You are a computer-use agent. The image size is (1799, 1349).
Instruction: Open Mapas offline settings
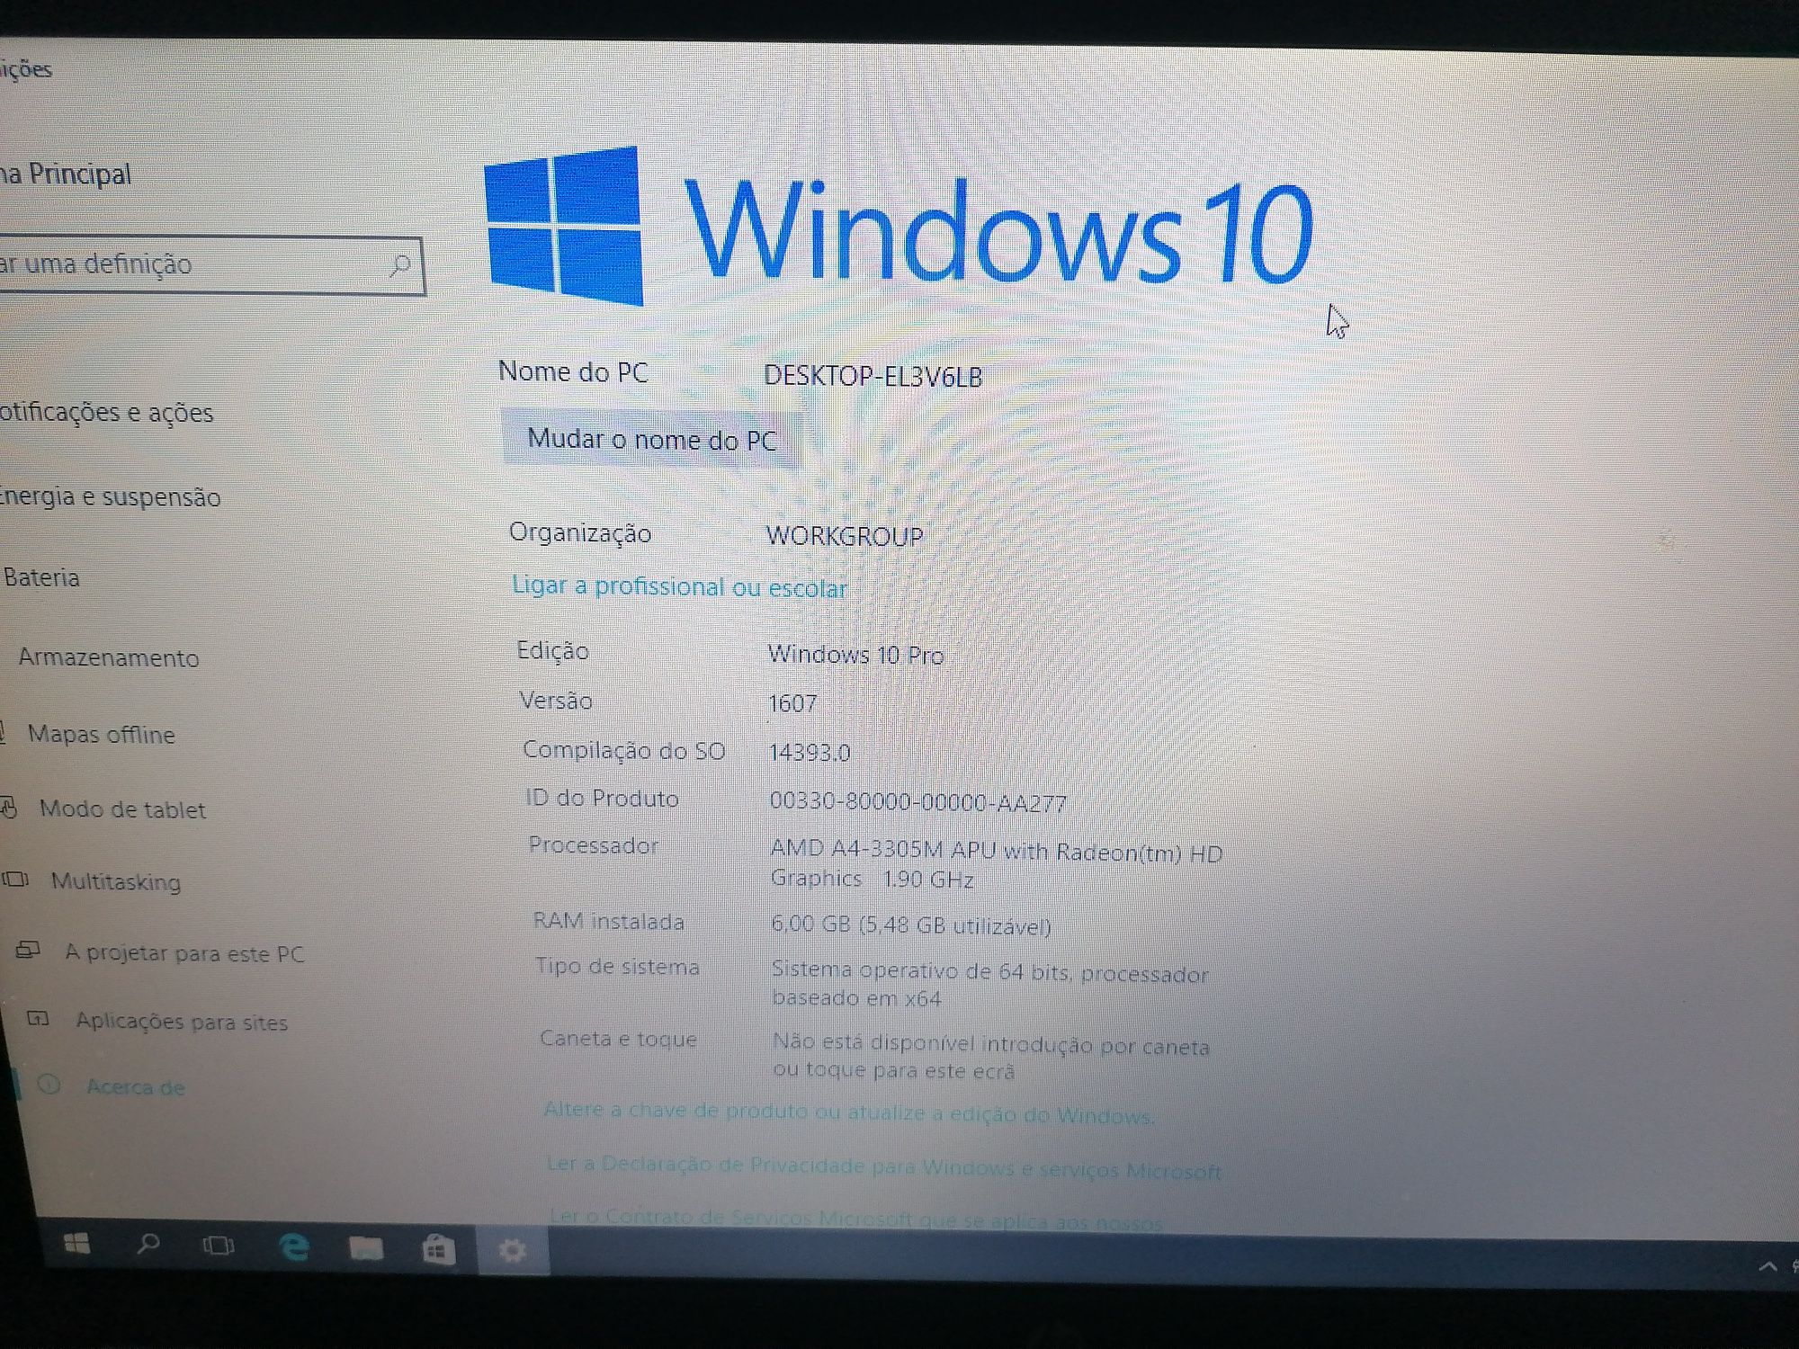tap(102, 734)
